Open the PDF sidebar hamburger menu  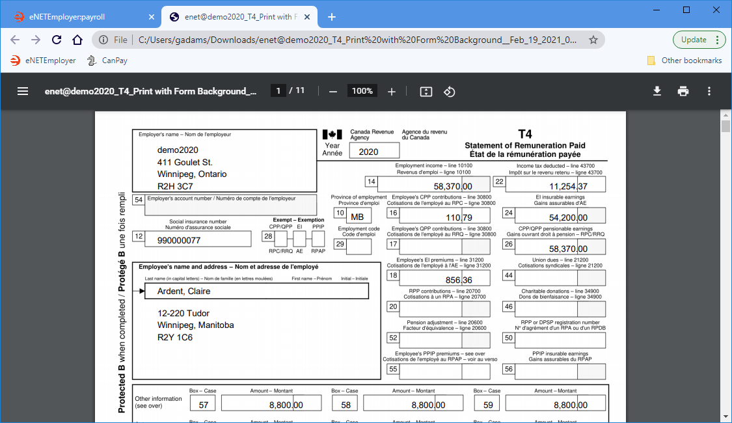pos(23,91)
